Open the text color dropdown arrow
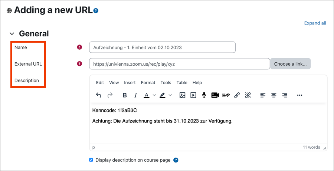Image resolution: width=334 pixels, height=171 pixels. click(x=154, y=95)
